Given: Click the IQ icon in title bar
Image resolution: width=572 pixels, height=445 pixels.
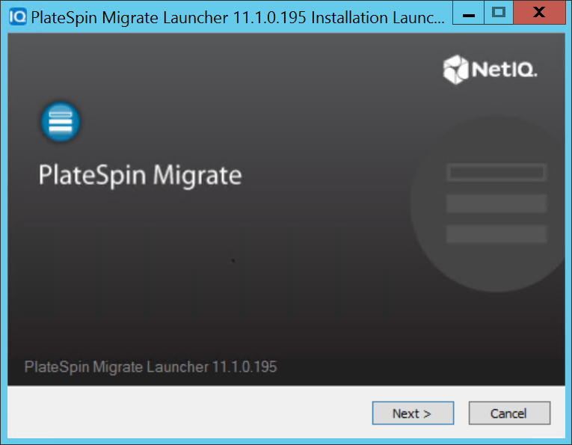Looking at the screenshot, I should click(17, 16).
